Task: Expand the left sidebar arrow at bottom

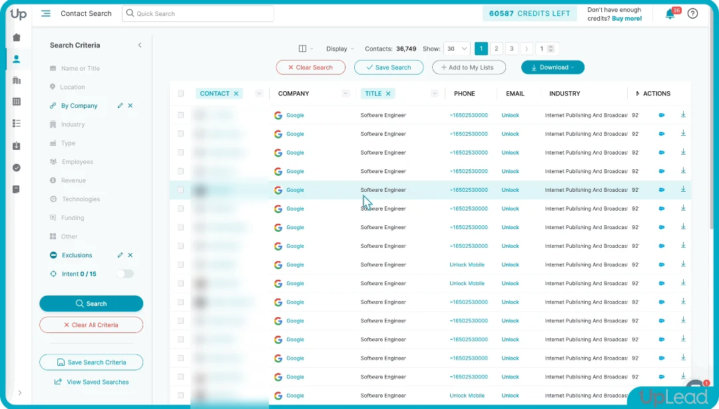Action: pos(20,392)
